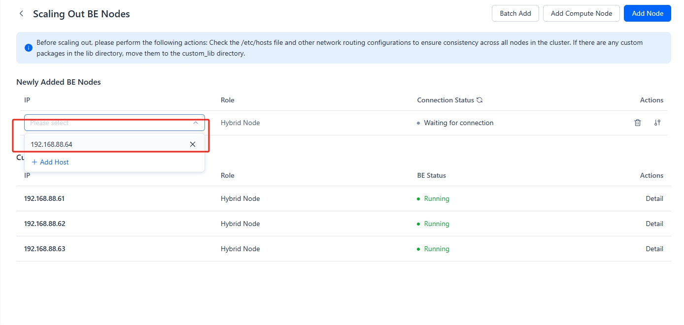Click the Connection Status column header
Screen dimensions: 684x325
(x=445, y=100)
